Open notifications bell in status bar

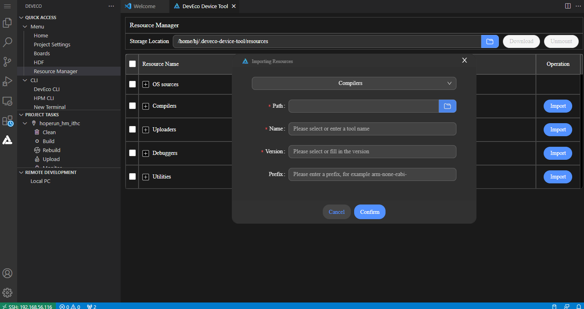(x=579, y=306)
